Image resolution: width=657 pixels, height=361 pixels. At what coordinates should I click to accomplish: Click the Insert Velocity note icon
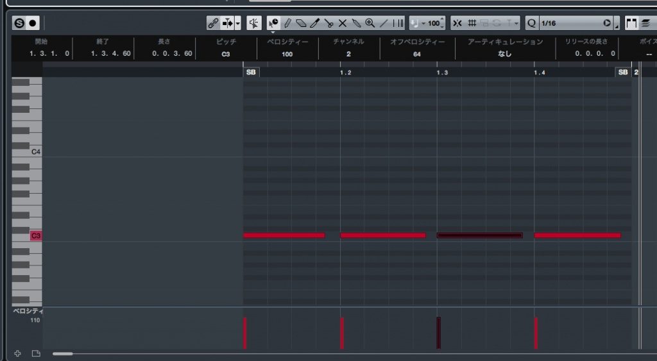pyautogui.click(x=415, y=23)
